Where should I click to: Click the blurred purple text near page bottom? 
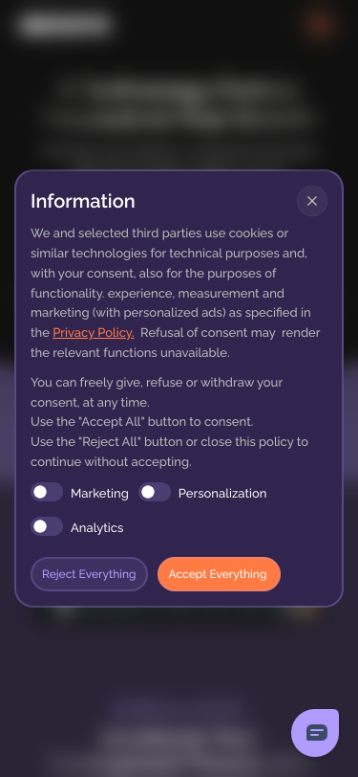point(178,710)
